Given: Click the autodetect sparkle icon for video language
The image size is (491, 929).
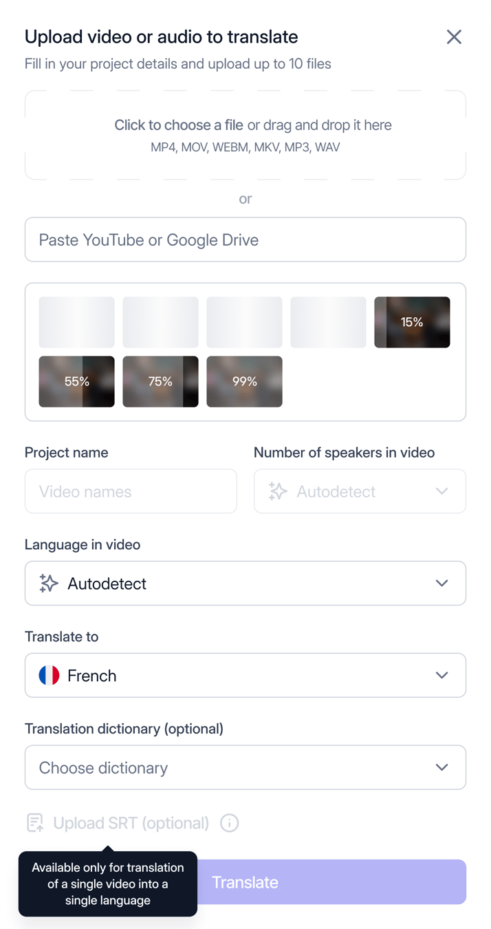Looking at the screenshot, I should click(48, 583).
